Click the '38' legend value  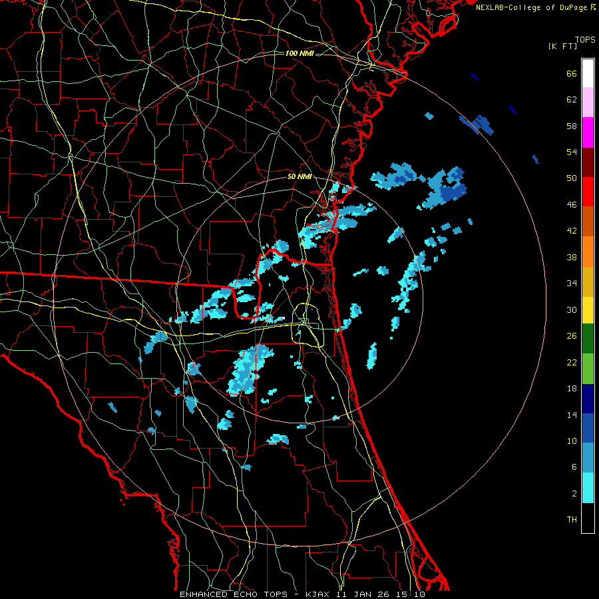pos(572,257)
